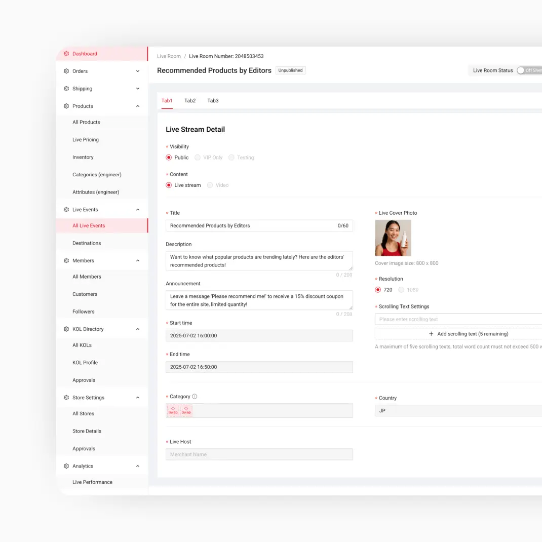The image size is (542, 542).
Task: Click the Shipping icon in the sidebar
Action: pyautogui.click(x=66, y=88)
